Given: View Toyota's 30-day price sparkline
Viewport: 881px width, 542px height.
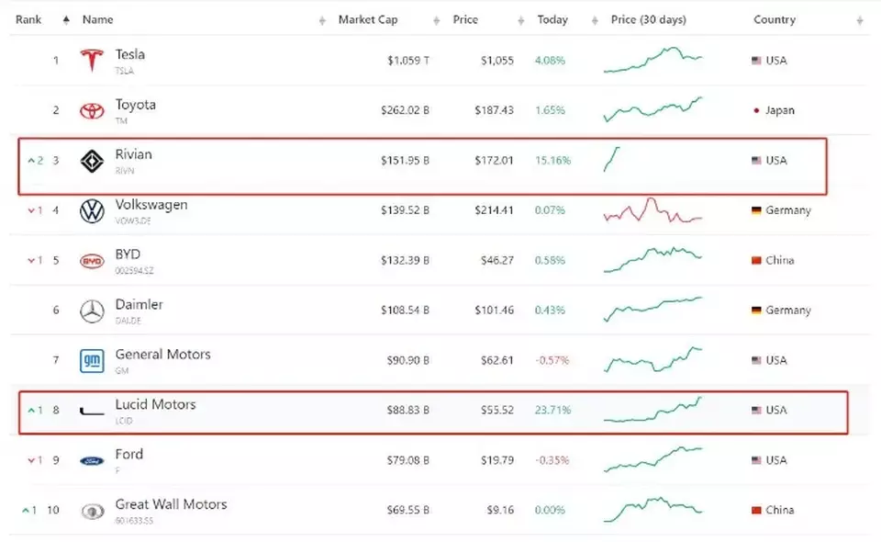Looking at the screenshot, I should point(652,109).
